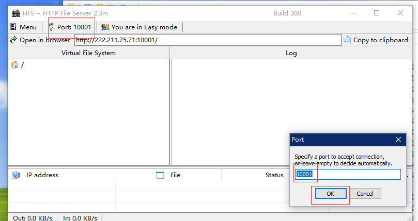Image resolution: width=418 pixels, height=221 pixels.
Task: Copy the URL with Copy to clipboard
Action: point(376,40)
